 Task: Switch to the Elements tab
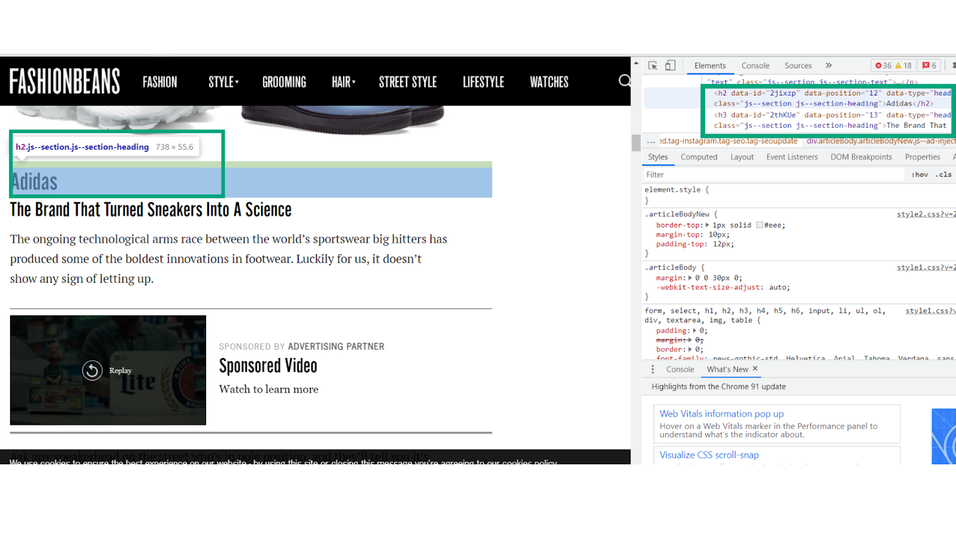coord(710,66)
